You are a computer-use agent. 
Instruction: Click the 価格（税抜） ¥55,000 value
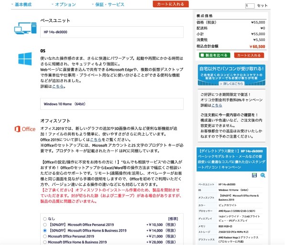pyautogui.click(x=258, y=22)
